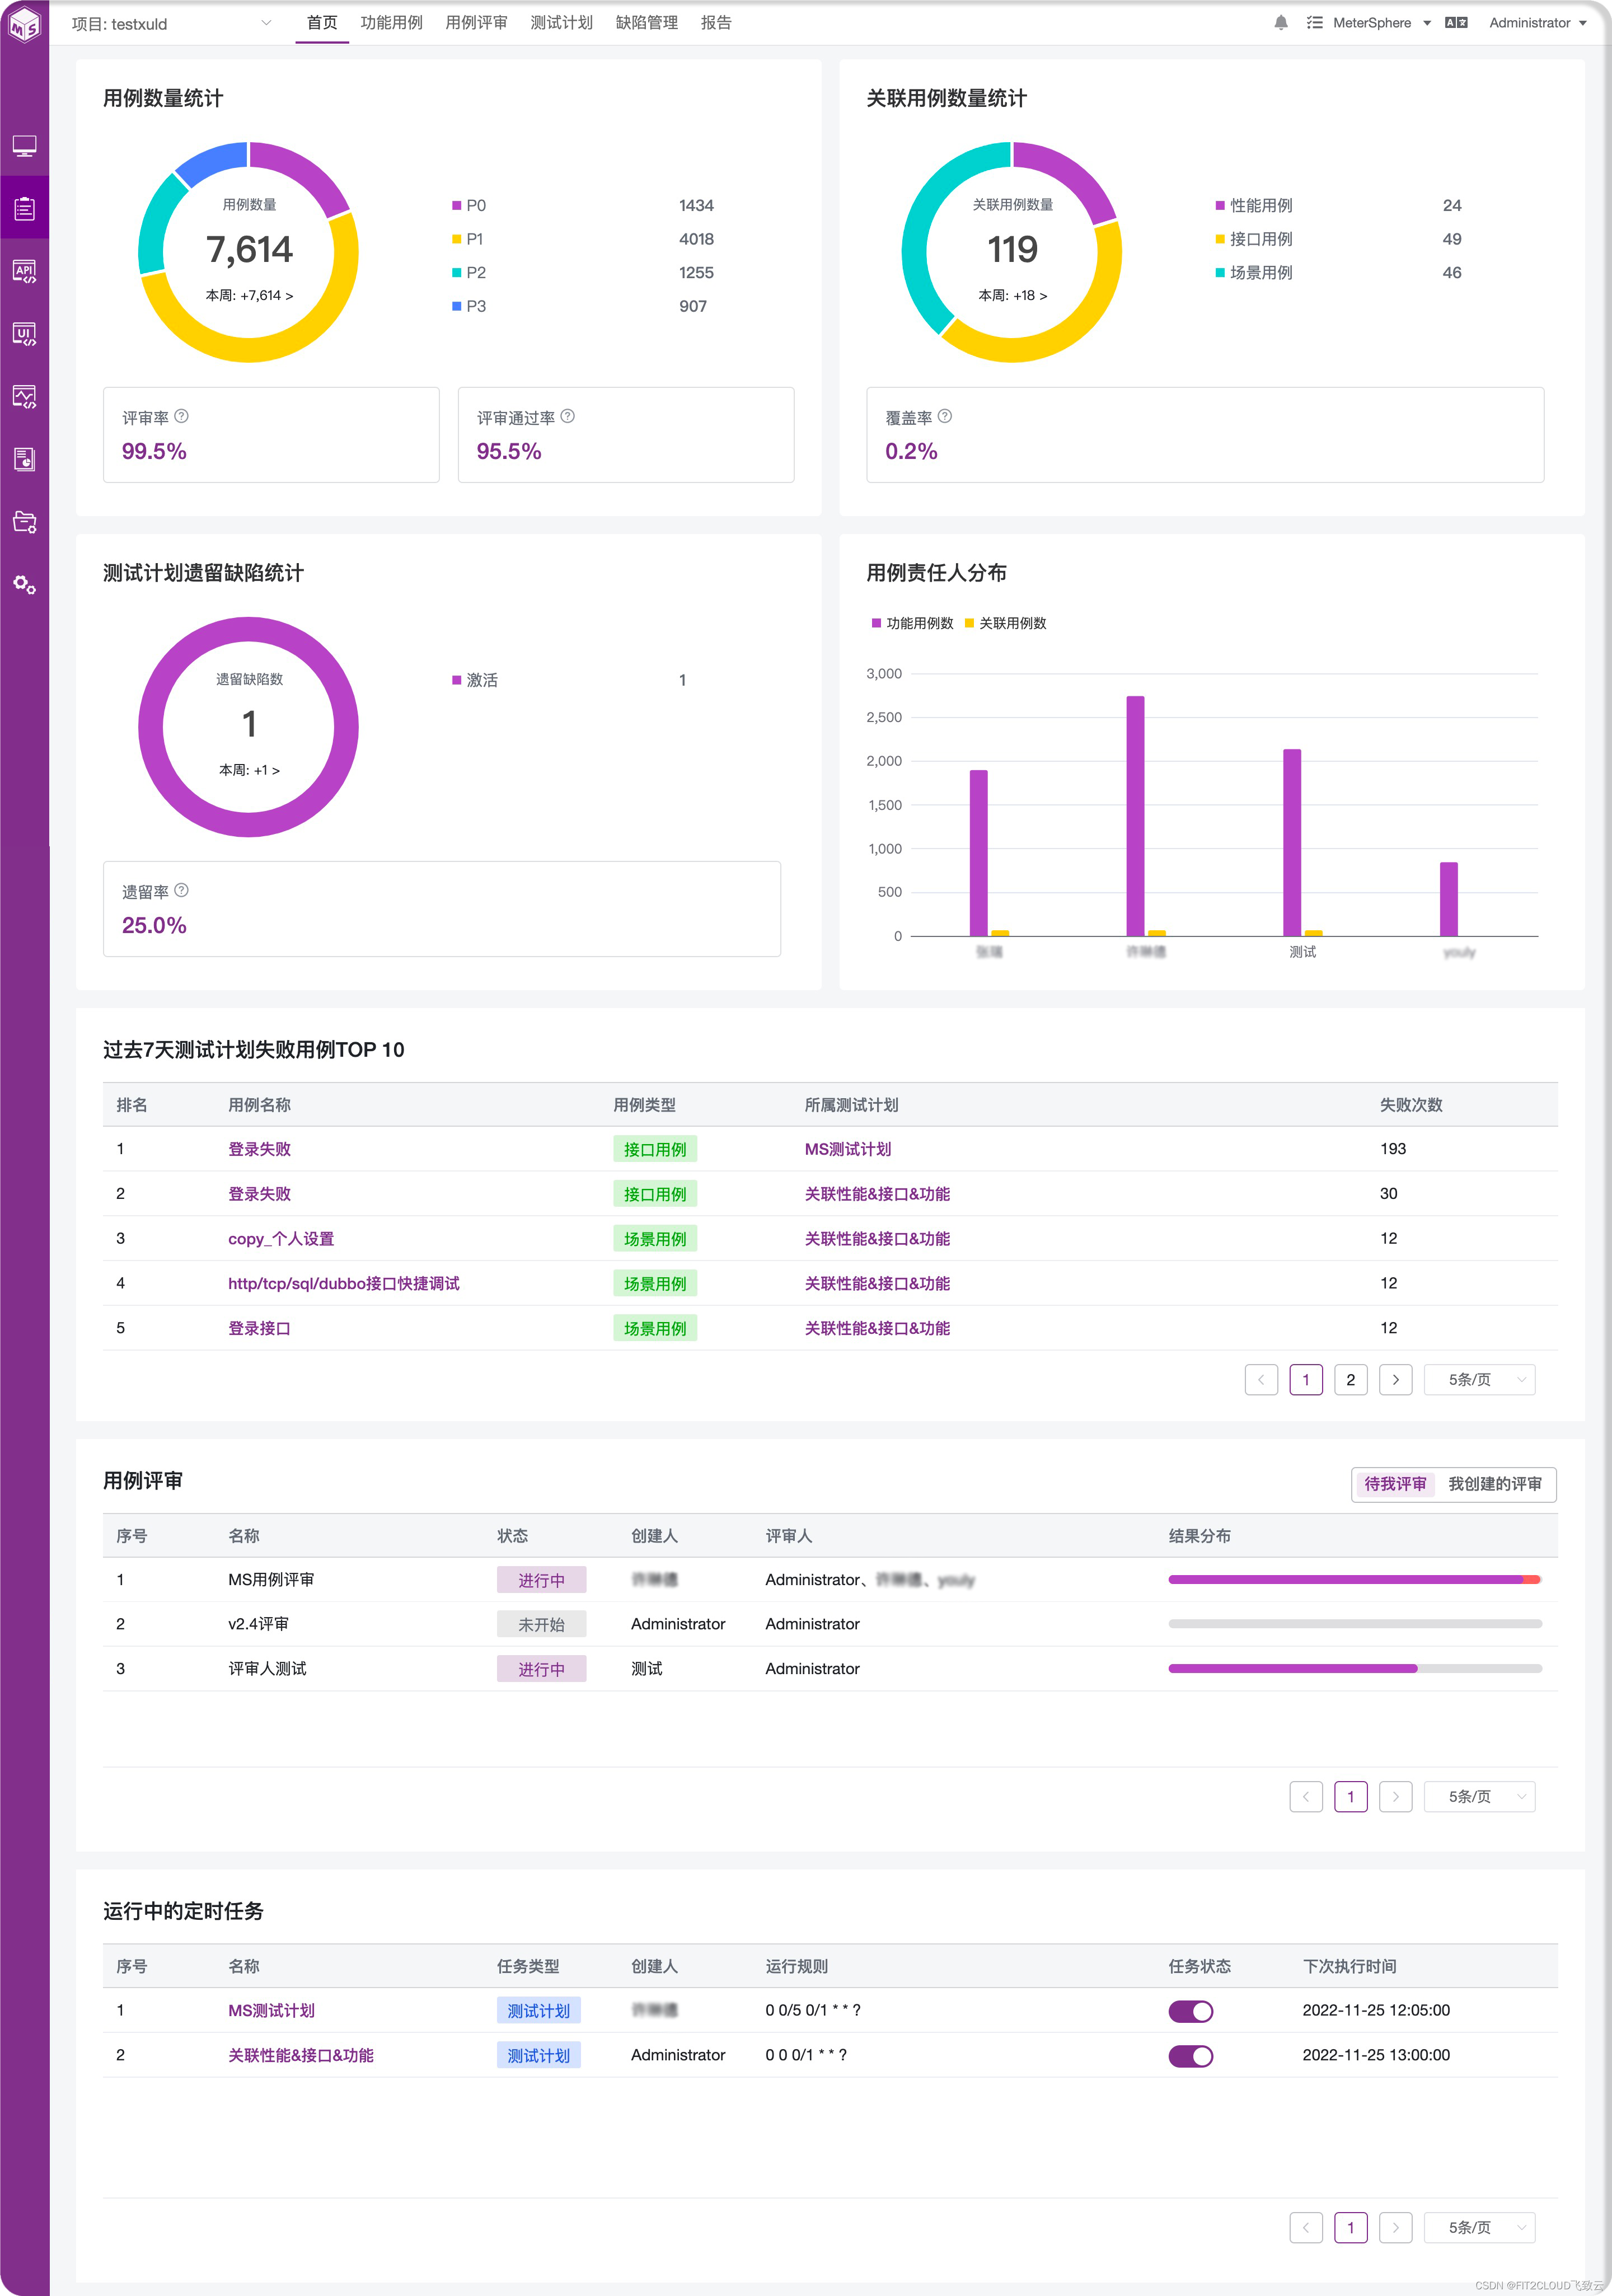Open the API test sidebar icon

coord(24,271)
